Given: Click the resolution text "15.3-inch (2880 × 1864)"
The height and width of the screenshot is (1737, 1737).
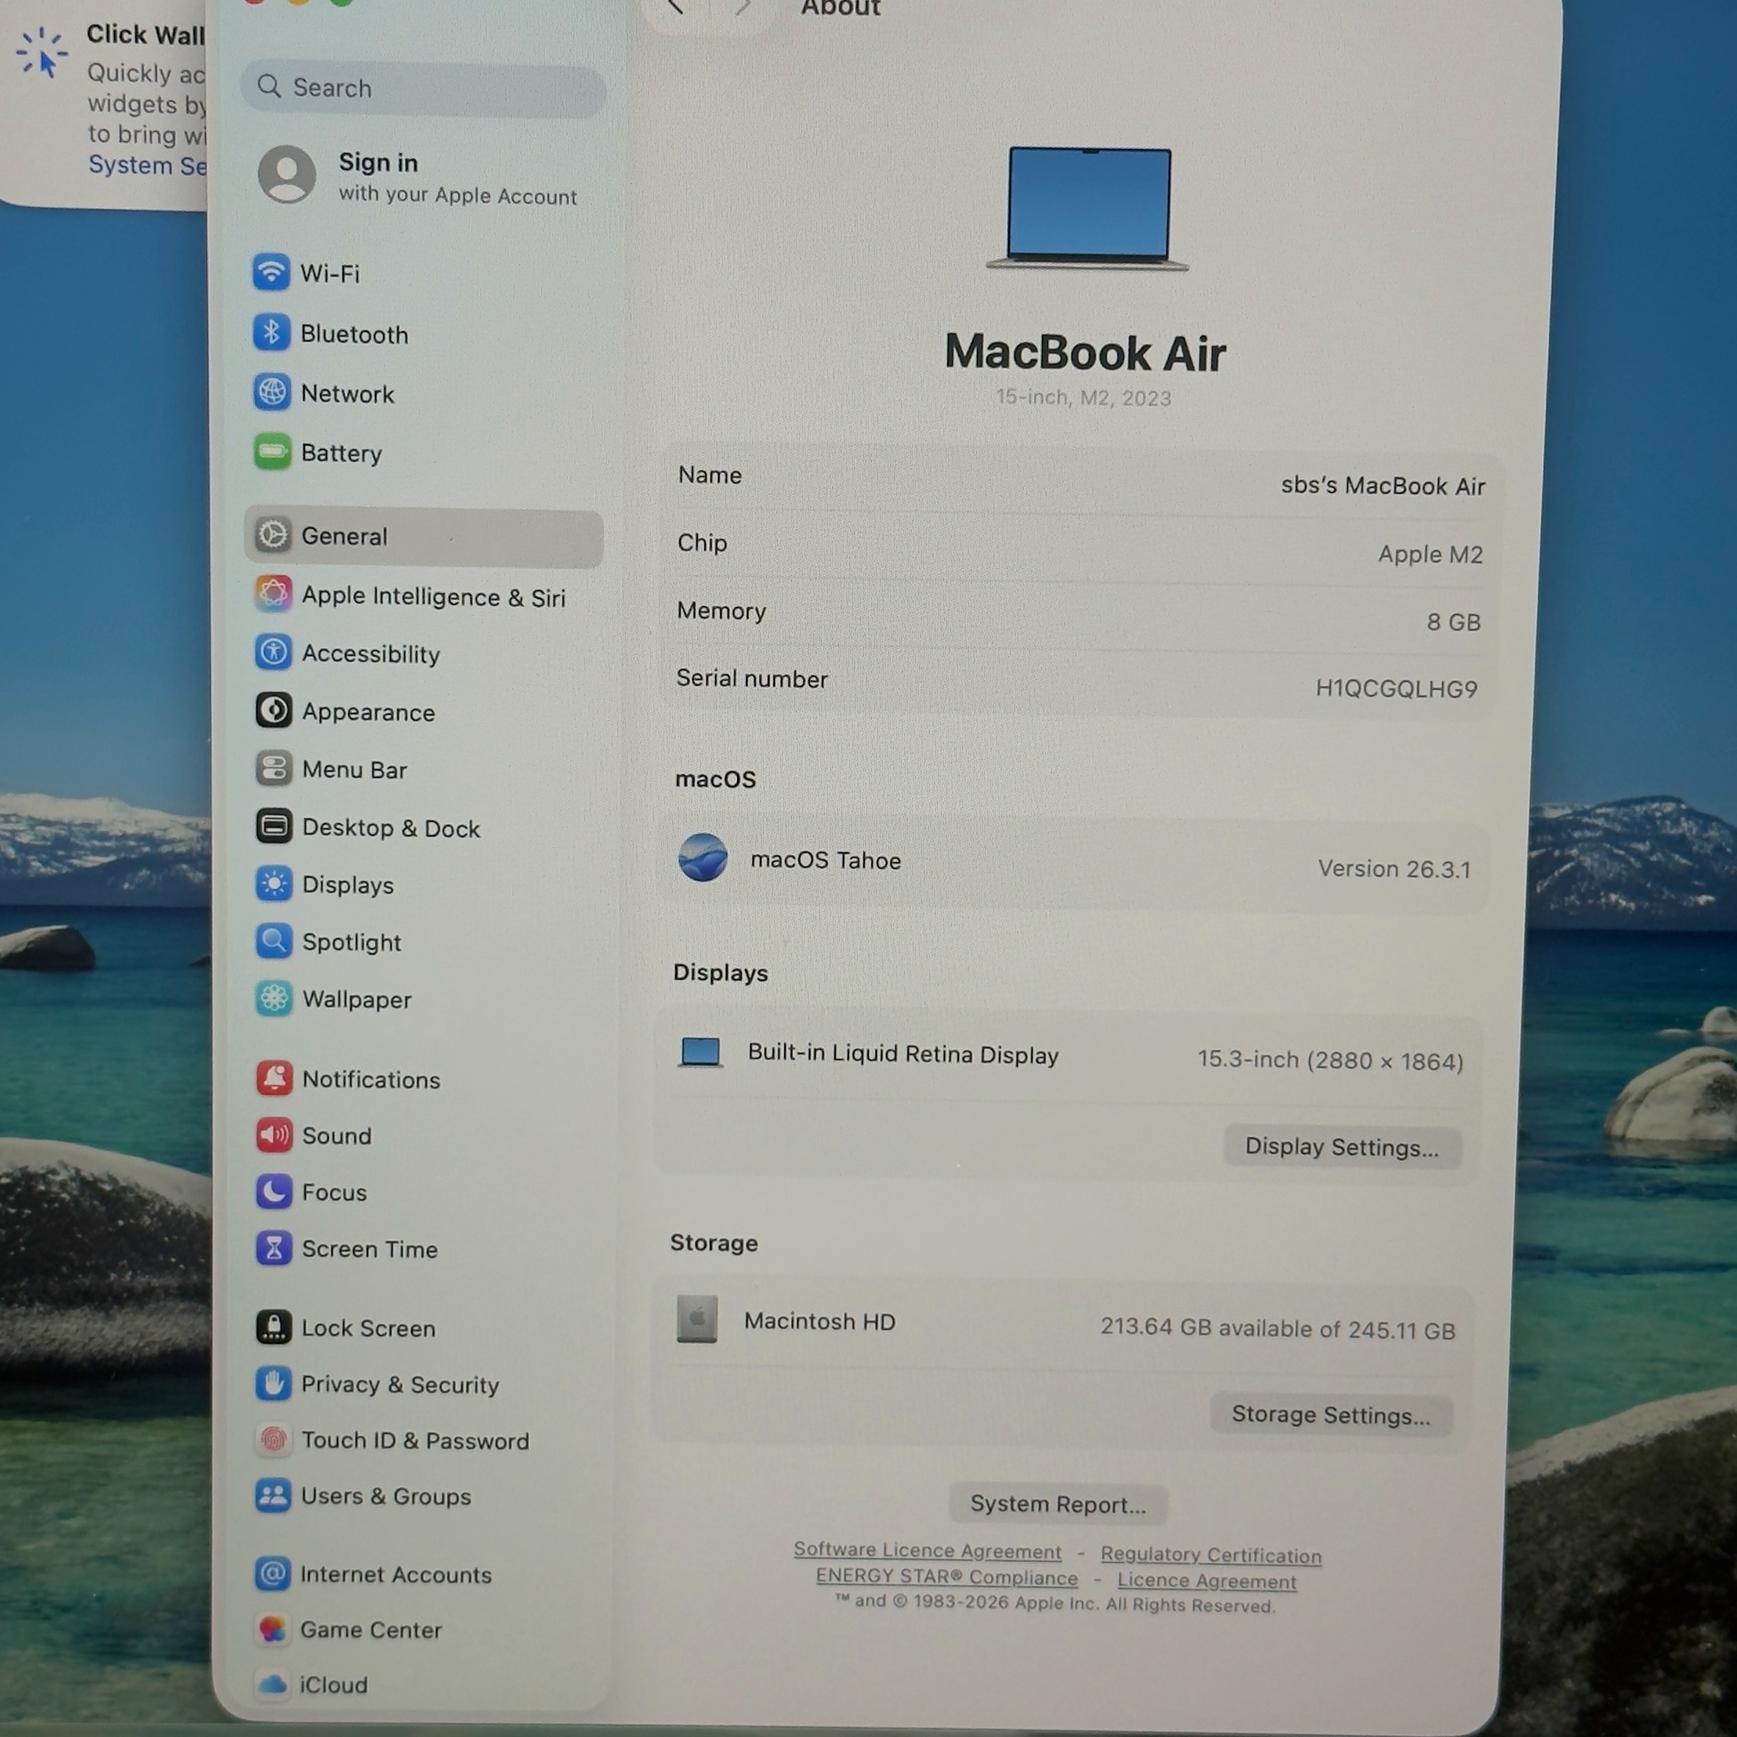Looking at the screenshot, I should 1331,1061.
